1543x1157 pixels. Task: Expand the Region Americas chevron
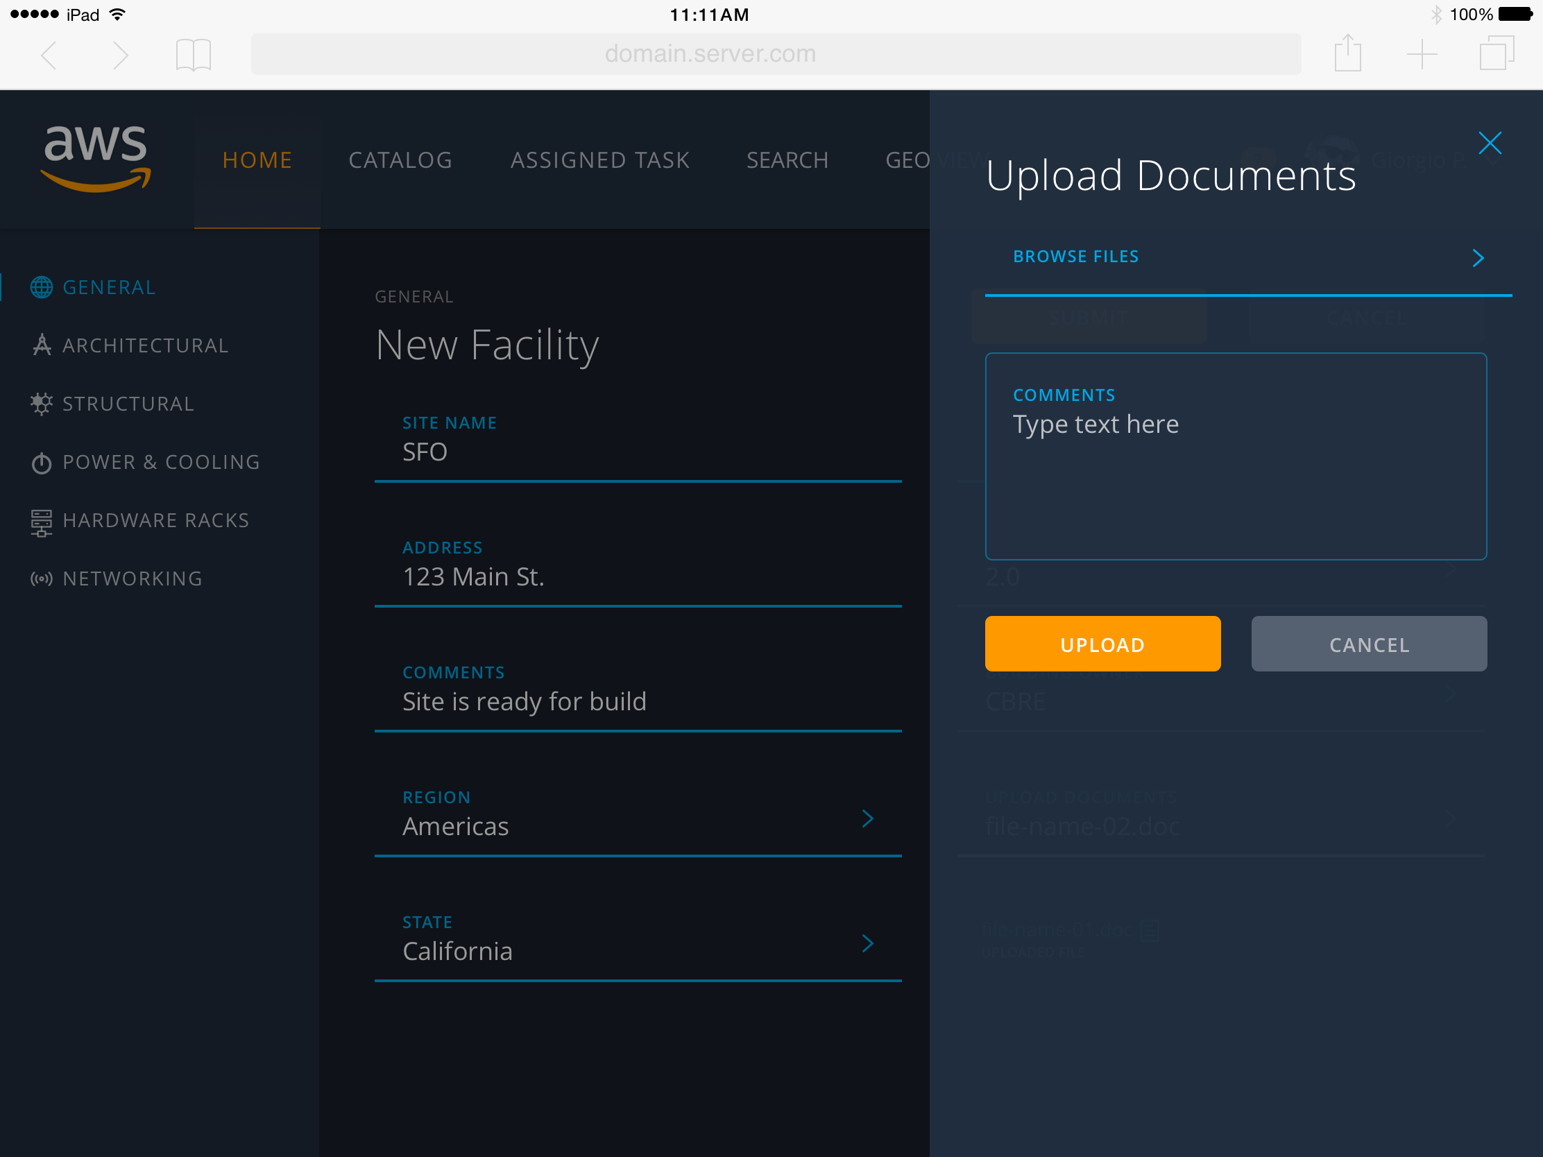pyautogui.click(x=867, y=818)
